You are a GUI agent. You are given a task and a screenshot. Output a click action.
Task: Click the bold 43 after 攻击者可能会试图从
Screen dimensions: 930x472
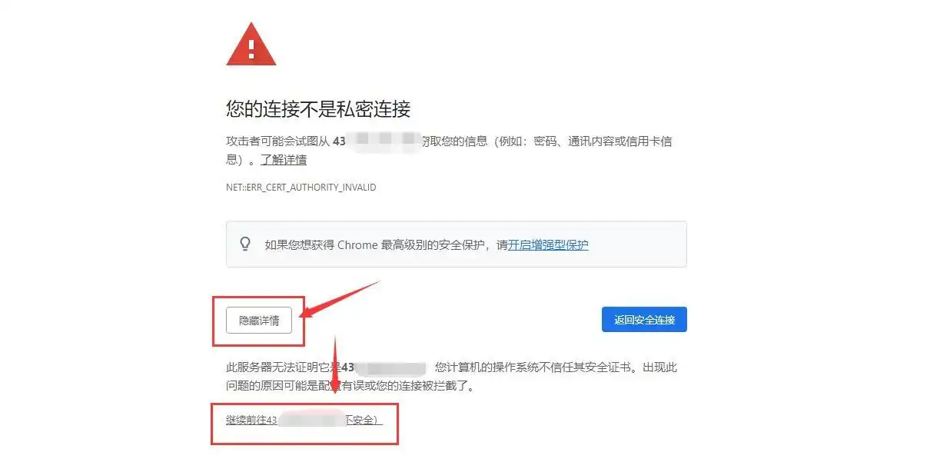[x=340, y=141]
